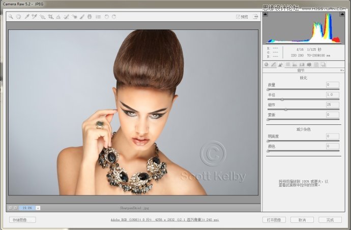Pick the White Balance eyedropper tool

26,17
